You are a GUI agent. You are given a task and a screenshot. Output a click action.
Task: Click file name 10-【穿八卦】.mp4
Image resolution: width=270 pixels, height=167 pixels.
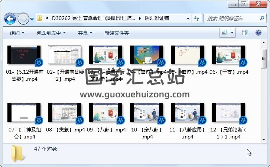[x=147, y=133]
